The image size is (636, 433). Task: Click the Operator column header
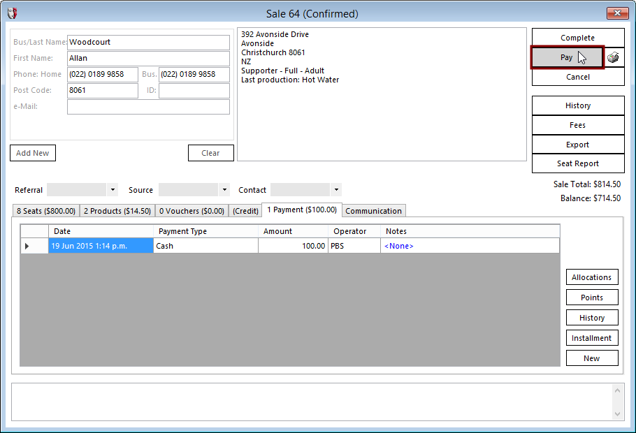click(x=354, y=231)
